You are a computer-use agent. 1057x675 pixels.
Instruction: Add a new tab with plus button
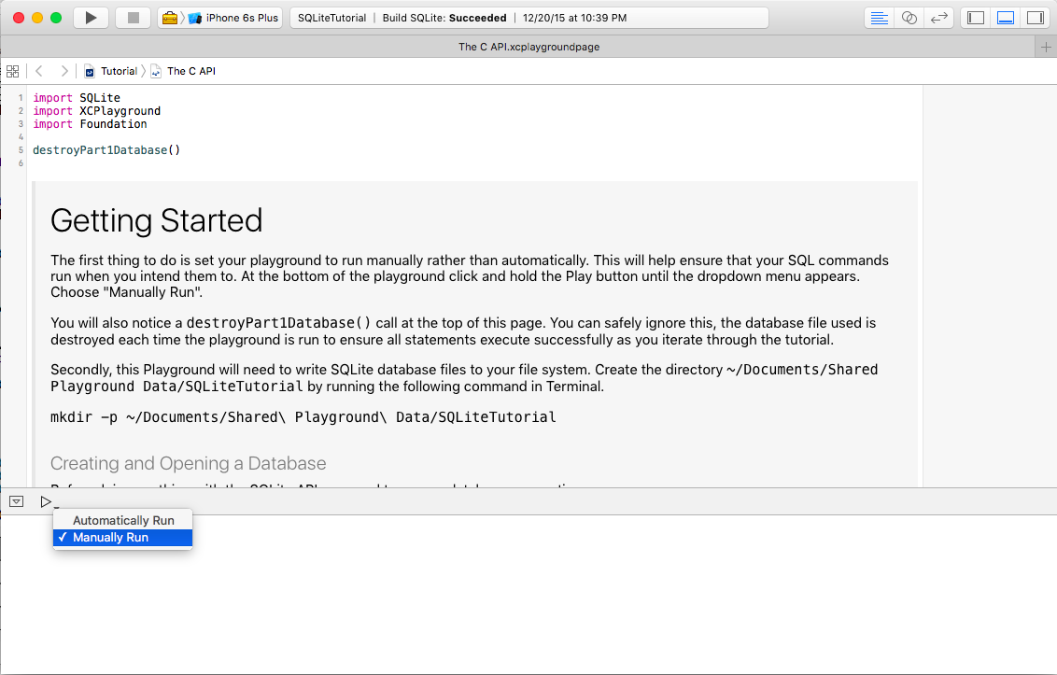click(x=1046, y=48)
